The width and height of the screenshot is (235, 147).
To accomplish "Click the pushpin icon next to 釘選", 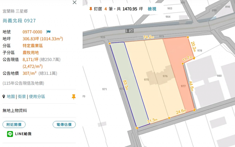I will 91,8.
